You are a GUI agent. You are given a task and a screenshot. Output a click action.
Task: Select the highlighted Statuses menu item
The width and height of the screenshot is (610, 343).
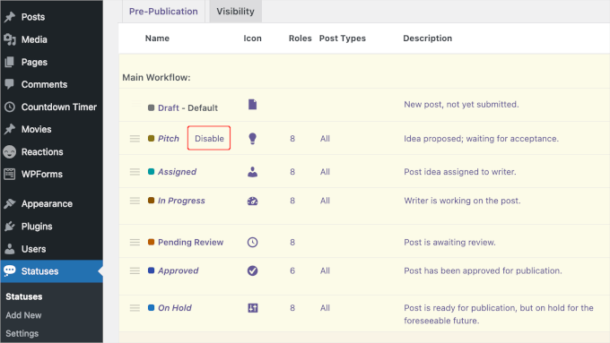(51, 270)
